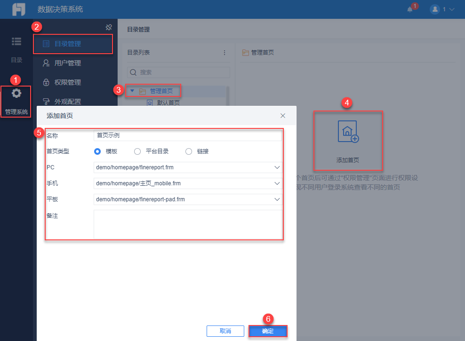Click the directory 搜索 search field

(178, 72)
